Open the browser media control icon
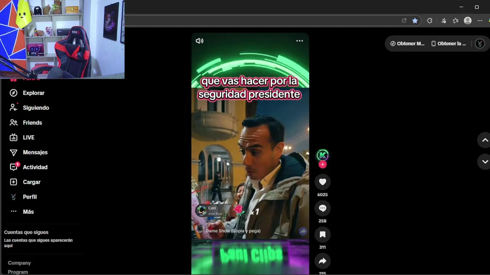 444,21
